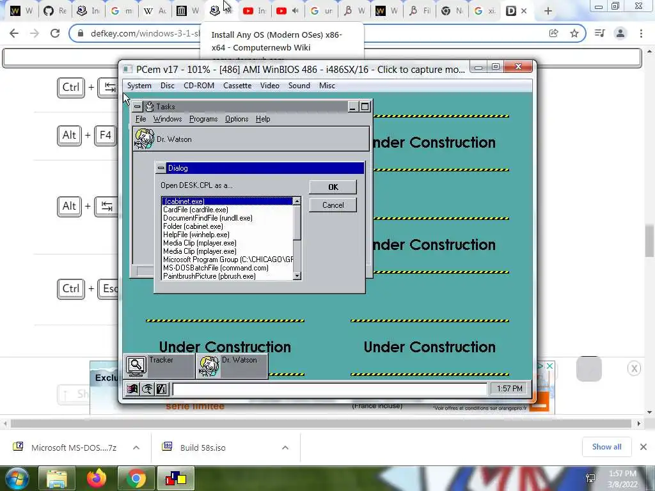This screenshot has width=655, height=491.
Task: Open the Misc menu in PCem
Action: coord(327,86)
